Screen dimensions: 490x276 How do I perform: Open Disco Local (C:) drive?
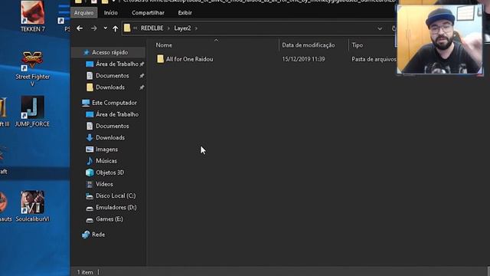[116, 195]
